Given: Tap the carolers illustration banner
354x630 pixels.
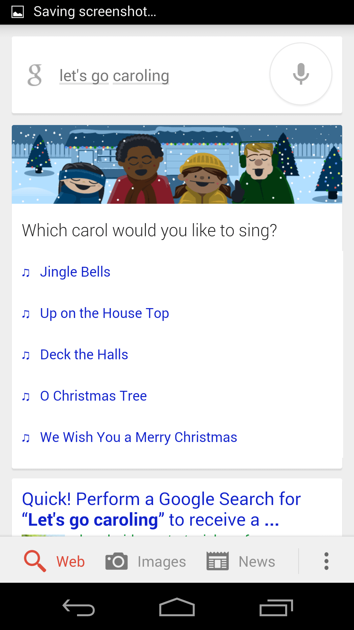Looking at the screenshot, I should pyautogui.click(x=177, y=164).
